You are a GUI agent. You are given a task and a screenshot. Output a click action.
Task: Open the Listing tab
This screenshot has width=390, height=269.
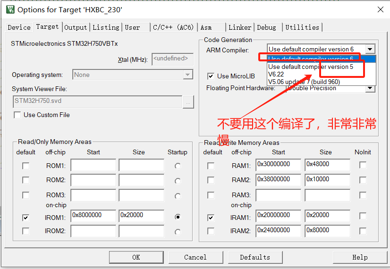click(x=106, y=27)
